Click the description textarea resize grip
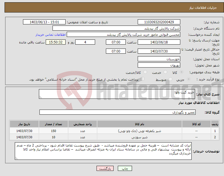The height and width of the screenshot is (176, 224). click(41, 97)
